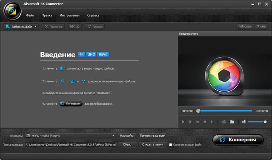Click the Введение heading text

[57, 55]
